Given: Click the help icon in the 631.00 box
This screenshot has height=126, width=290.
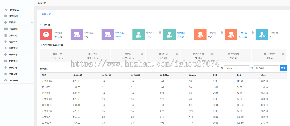Looking at the screenshot, I should (177, 54).
